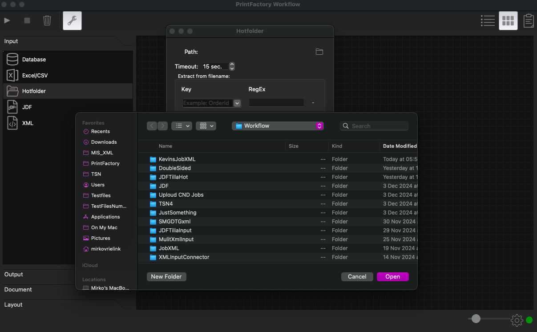
Task: Select the Excel/CSV input connector
Action: [x=68, y=75]
